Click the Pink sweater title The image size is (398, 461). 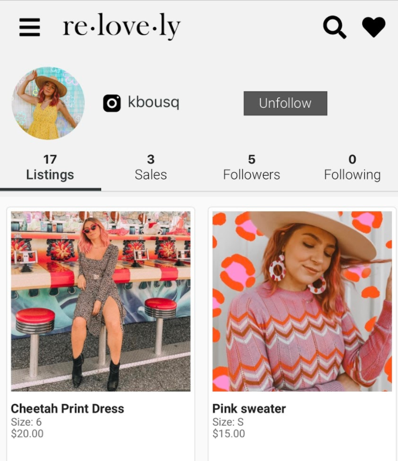[x=249, y=409]
